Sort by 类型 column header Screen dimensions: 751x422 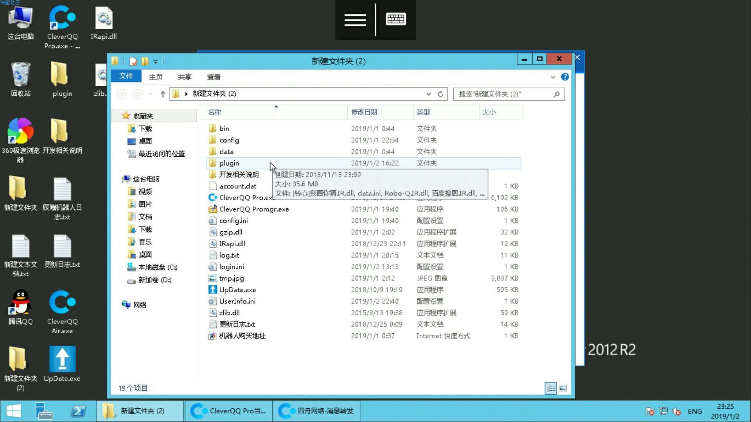point(446,112)
